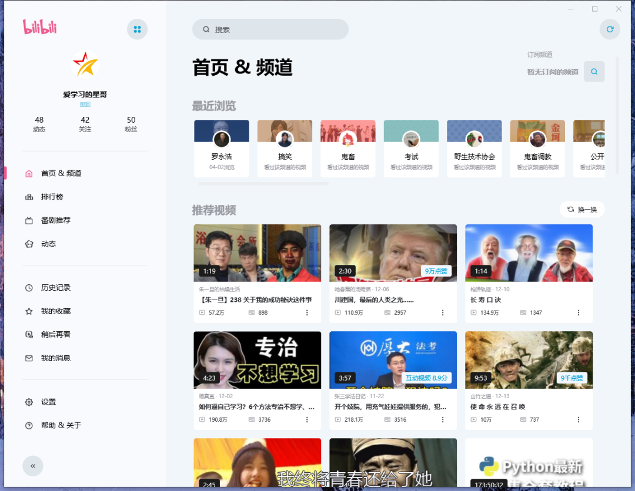The width and height of the screenshot is (635, 491).
Task: Collapse the sidebar with double-arrow button
Action: [33, 466]
